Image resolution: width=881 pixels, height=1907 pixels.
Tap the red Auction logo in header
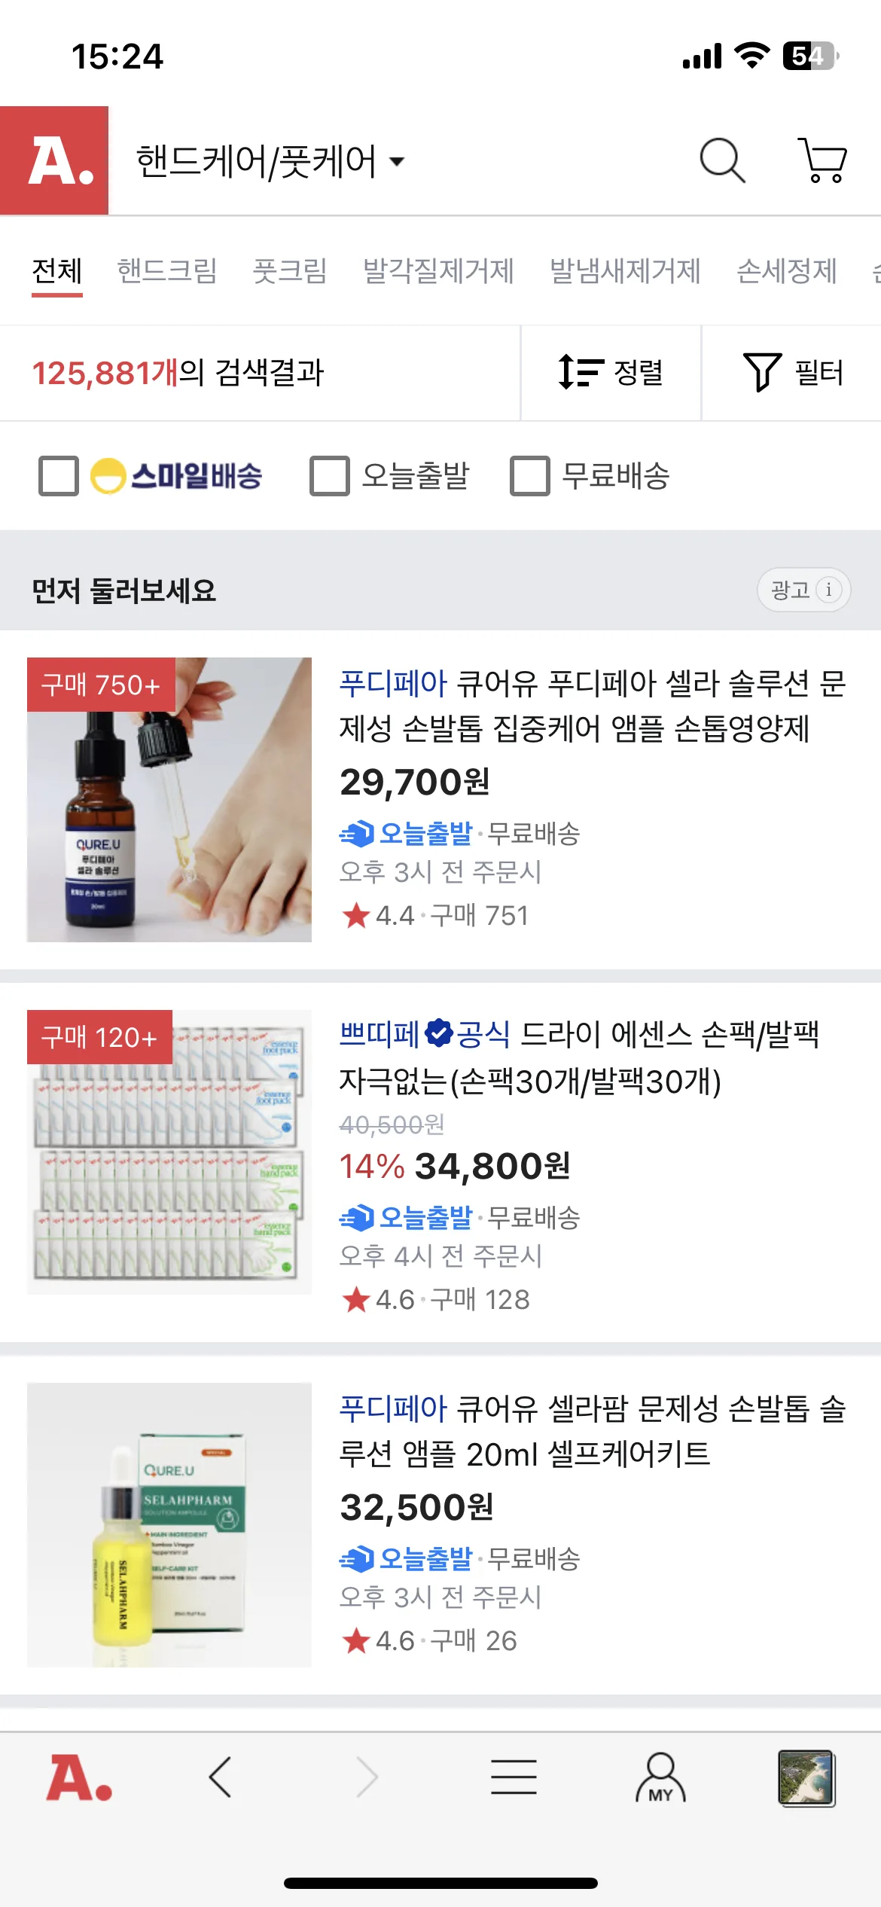click(x=54, y=160)
